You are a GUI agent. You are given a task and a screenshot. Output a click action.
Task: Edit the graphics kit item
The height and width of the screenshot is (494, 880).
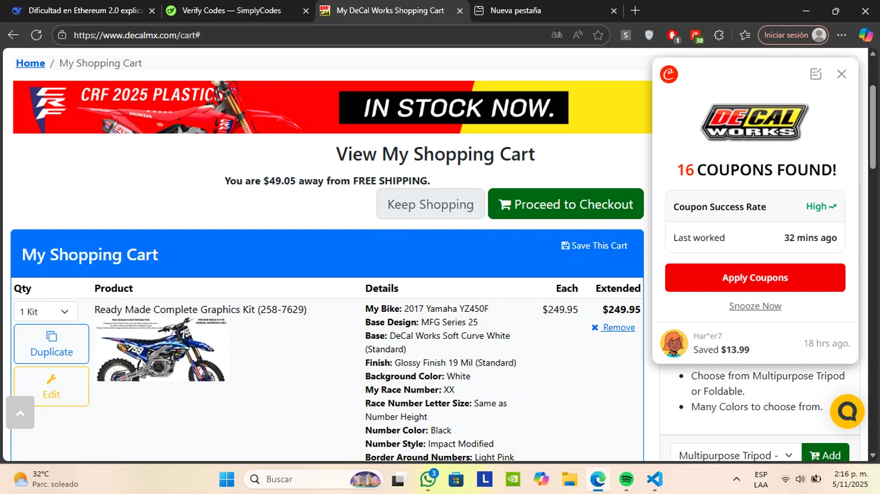click(x=52, y=386)
